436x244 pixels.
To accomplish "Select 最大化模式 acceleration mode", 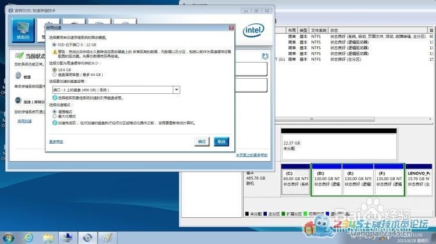I will (x=55, y=116).
